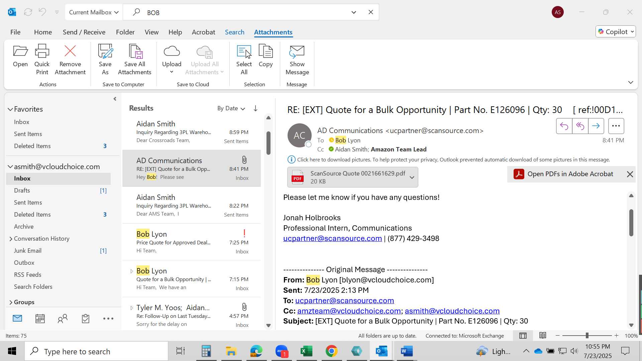The width and height of the screenshot is (642, 361).
Task: Open the Acrobat tab
Action: [203, 32]
